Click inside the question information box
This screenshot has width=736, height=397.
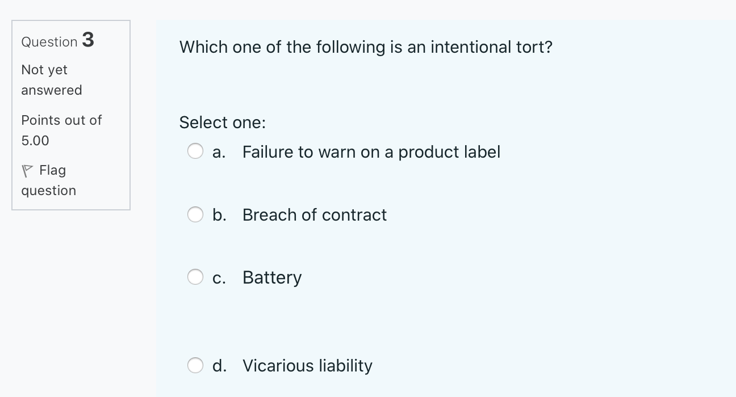[71, 113]
